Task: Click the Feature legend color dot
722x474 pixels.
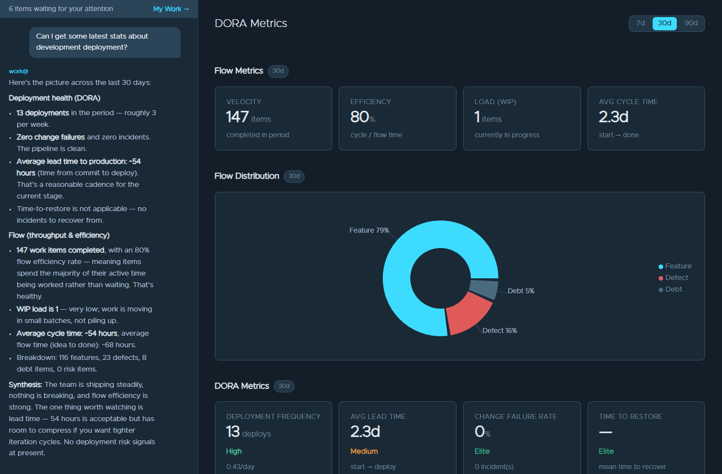Action: pos(661,266)
